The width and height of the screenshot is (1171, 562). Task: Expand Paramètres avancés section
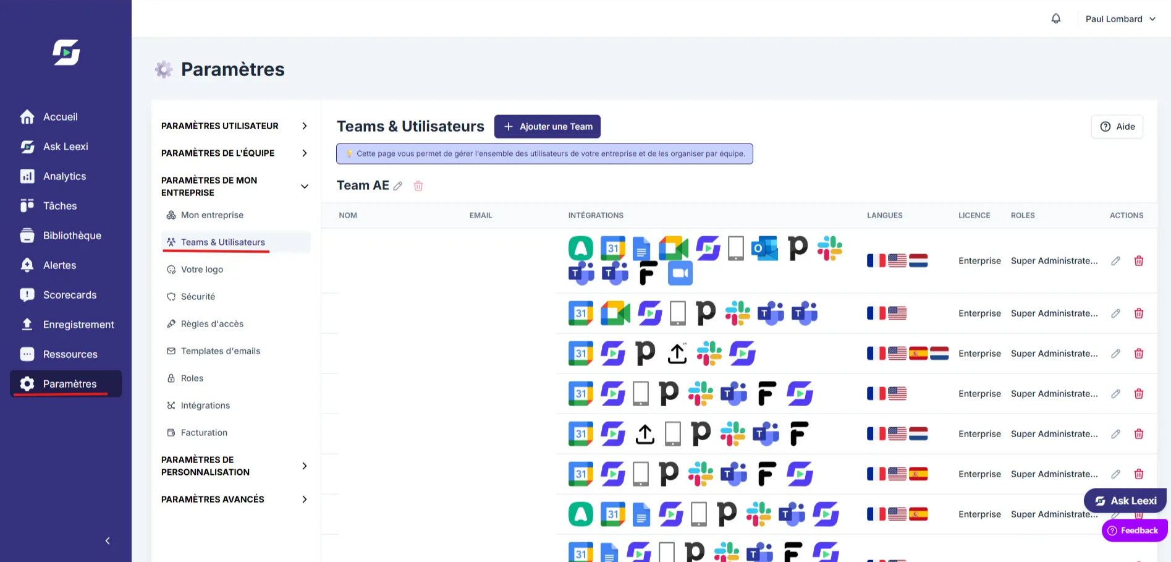point(235,500)
